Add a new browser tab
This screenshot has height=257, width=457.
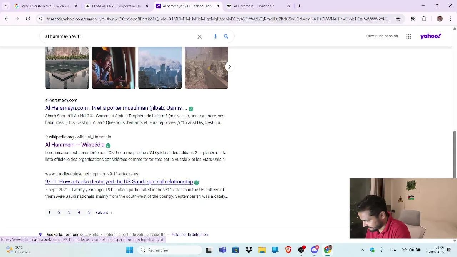click(x=299, y=6)
